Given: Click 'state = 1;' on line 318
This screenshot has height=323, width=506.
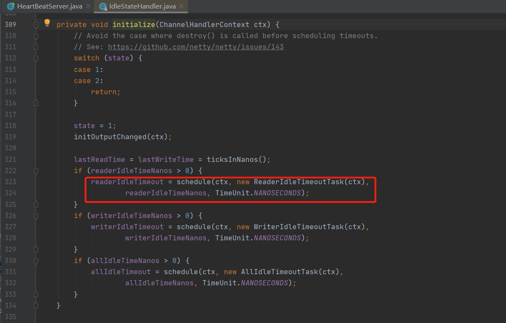Looking at the screenshot, I should 95,126.
